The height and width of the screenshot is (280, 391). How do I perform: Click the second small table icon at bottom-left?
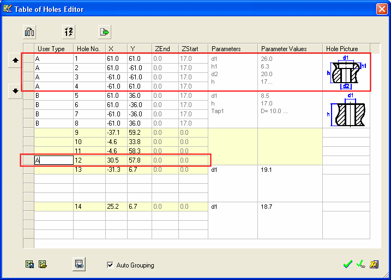point(43,265)
